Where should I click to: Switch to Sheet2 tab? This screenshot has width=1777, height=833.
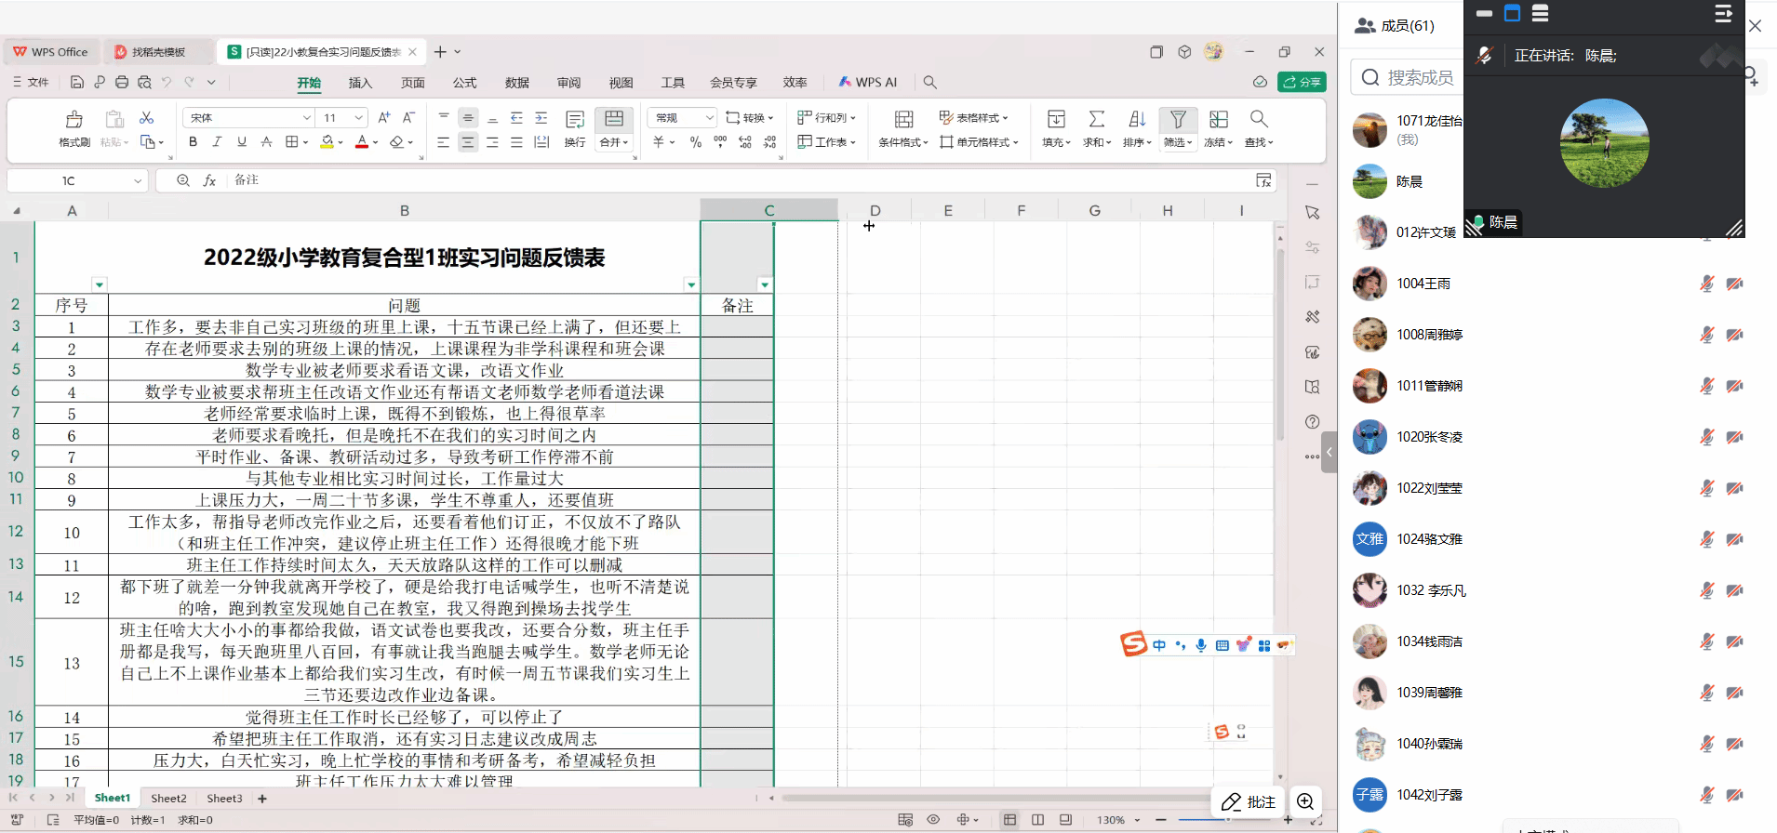pyautogui.click(x=168, y=799)
